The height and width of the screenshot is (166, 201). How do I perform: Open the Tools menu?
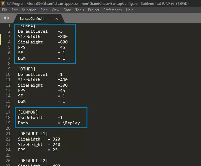pos(80,10)
